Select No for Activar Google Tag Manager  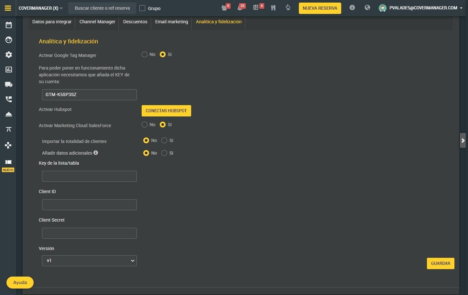[145, 54]
